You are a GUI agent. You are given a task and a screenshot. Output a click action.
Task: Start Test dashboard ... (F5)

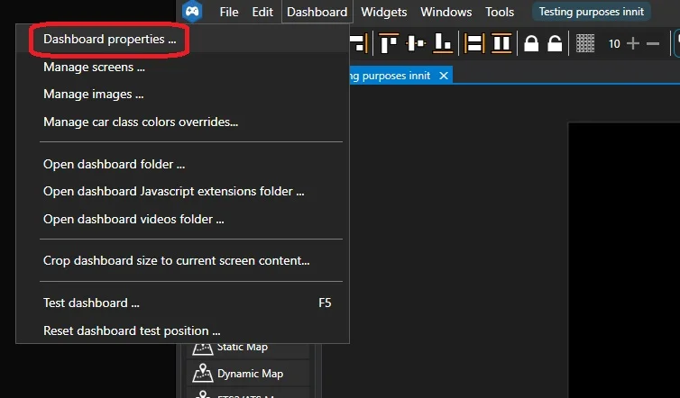182,303
